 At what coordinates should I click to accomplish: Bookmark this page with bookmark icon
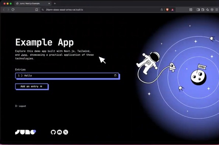click(x=36, y=10)
